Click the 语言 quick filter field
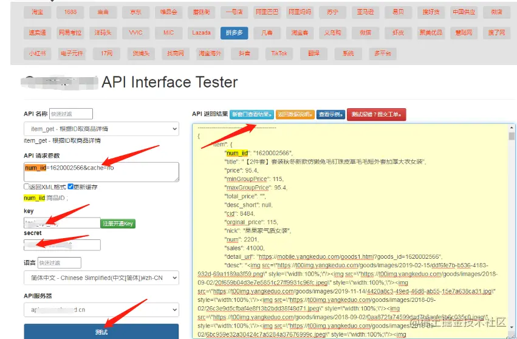517x339 pixels. pos(60,263)
